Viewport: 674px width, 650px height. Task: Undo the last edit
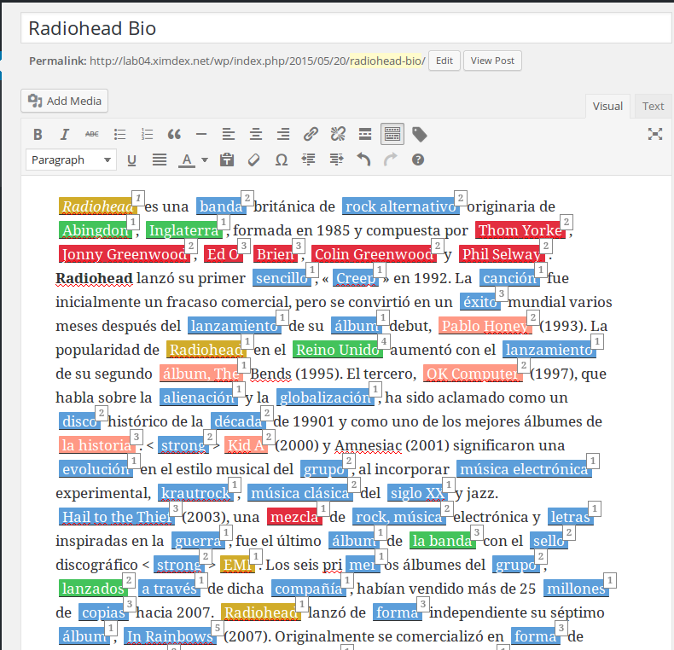pos(363,160)
